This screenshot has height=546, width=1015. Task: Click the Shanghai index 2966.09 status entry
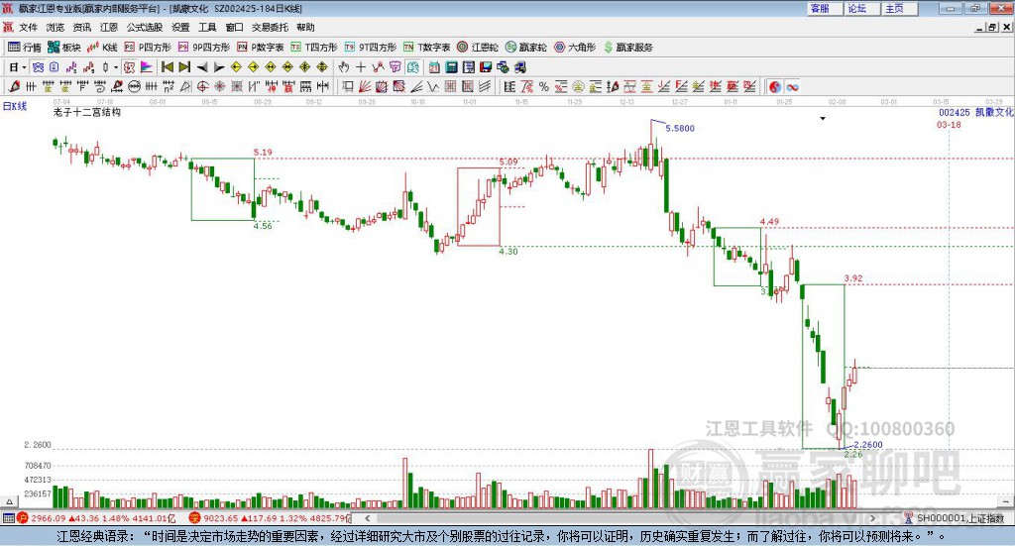point(97,518)
